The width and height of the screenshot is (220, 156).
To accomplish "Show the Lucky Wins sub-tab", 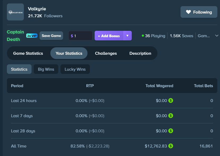I will click(x=75, y=69).
